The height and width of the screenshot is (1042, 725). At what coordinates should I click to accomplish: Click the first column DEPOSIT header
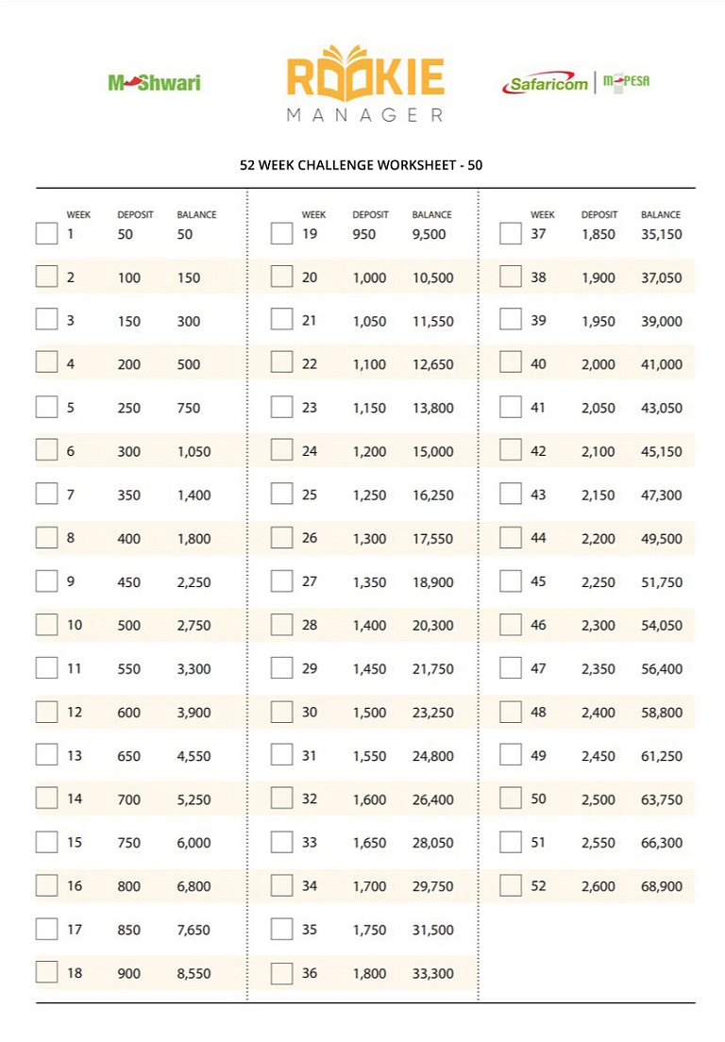pos(135,214)
